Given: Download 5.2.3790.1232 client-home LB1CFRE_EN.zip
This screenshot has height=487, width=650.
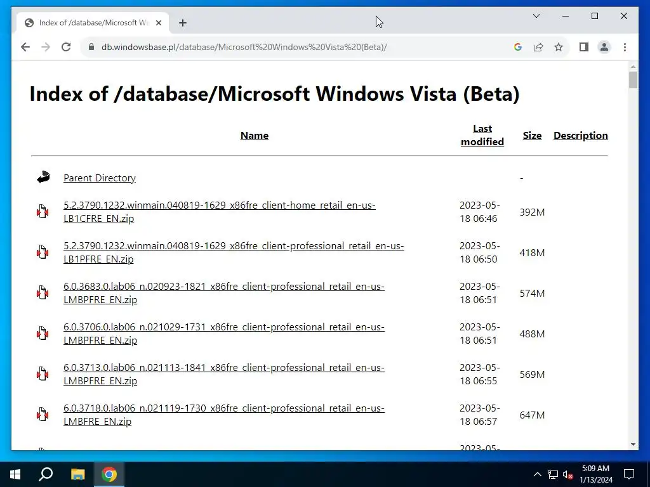Looking at the screenshot, I should point(219,212).
